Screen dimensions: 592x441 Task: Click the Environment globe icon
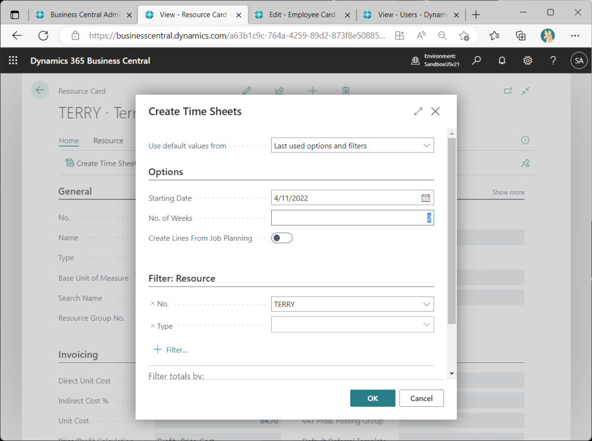tap(415, 61)
